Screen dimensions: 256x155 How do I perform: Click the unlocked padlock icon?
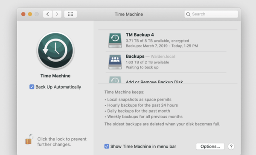pos(29,140)
